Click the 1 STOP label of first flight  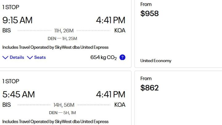[11, 7]
